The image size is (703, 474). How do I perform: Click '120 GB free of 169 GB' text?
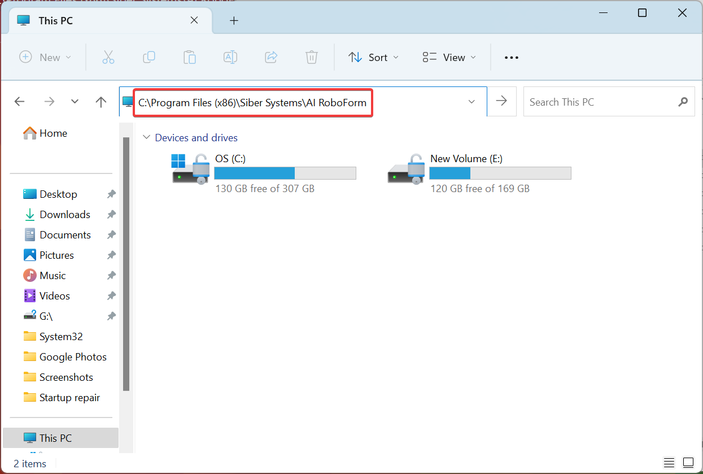coord(480,189)
